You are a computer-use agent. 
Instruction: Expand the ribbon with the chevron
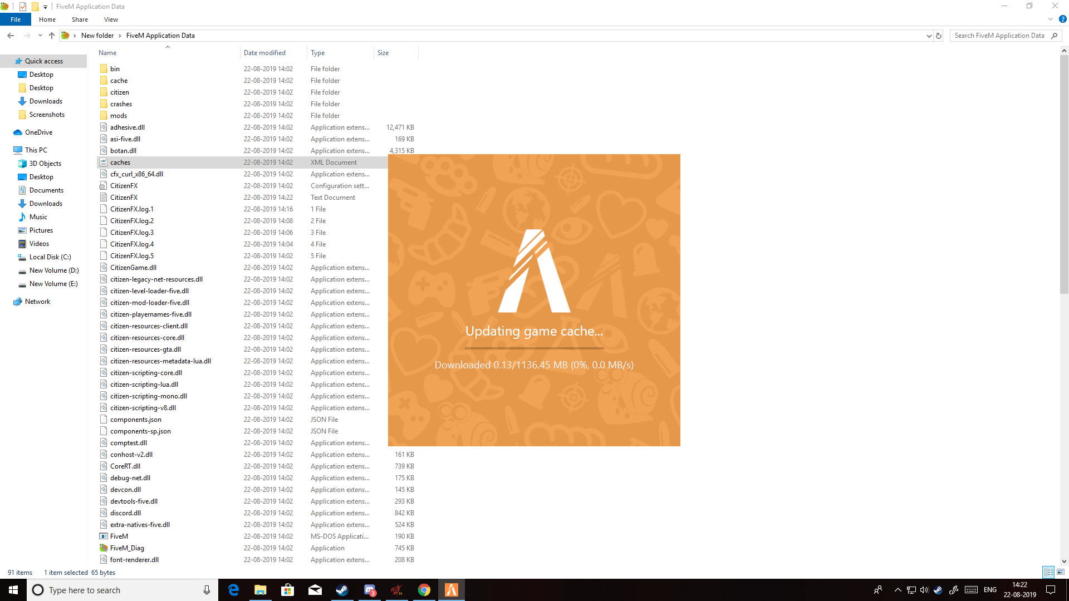1051,19
